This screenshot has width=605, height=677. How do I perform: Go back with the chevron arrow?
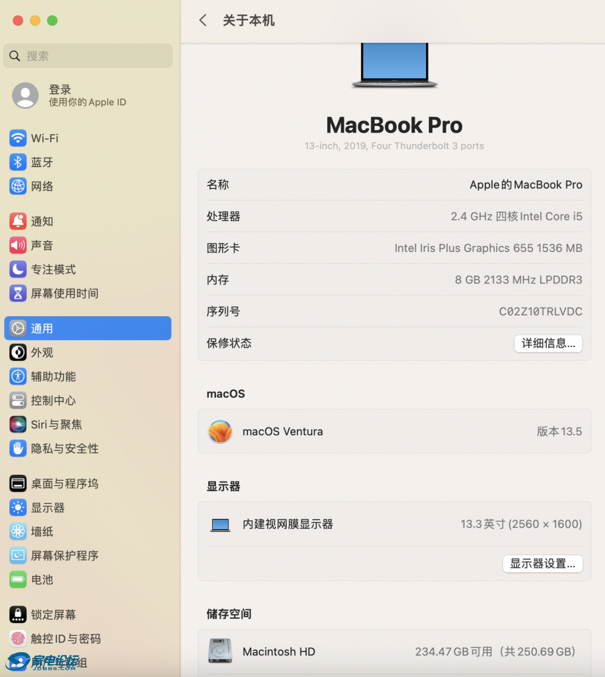click(x=203, y=20)
